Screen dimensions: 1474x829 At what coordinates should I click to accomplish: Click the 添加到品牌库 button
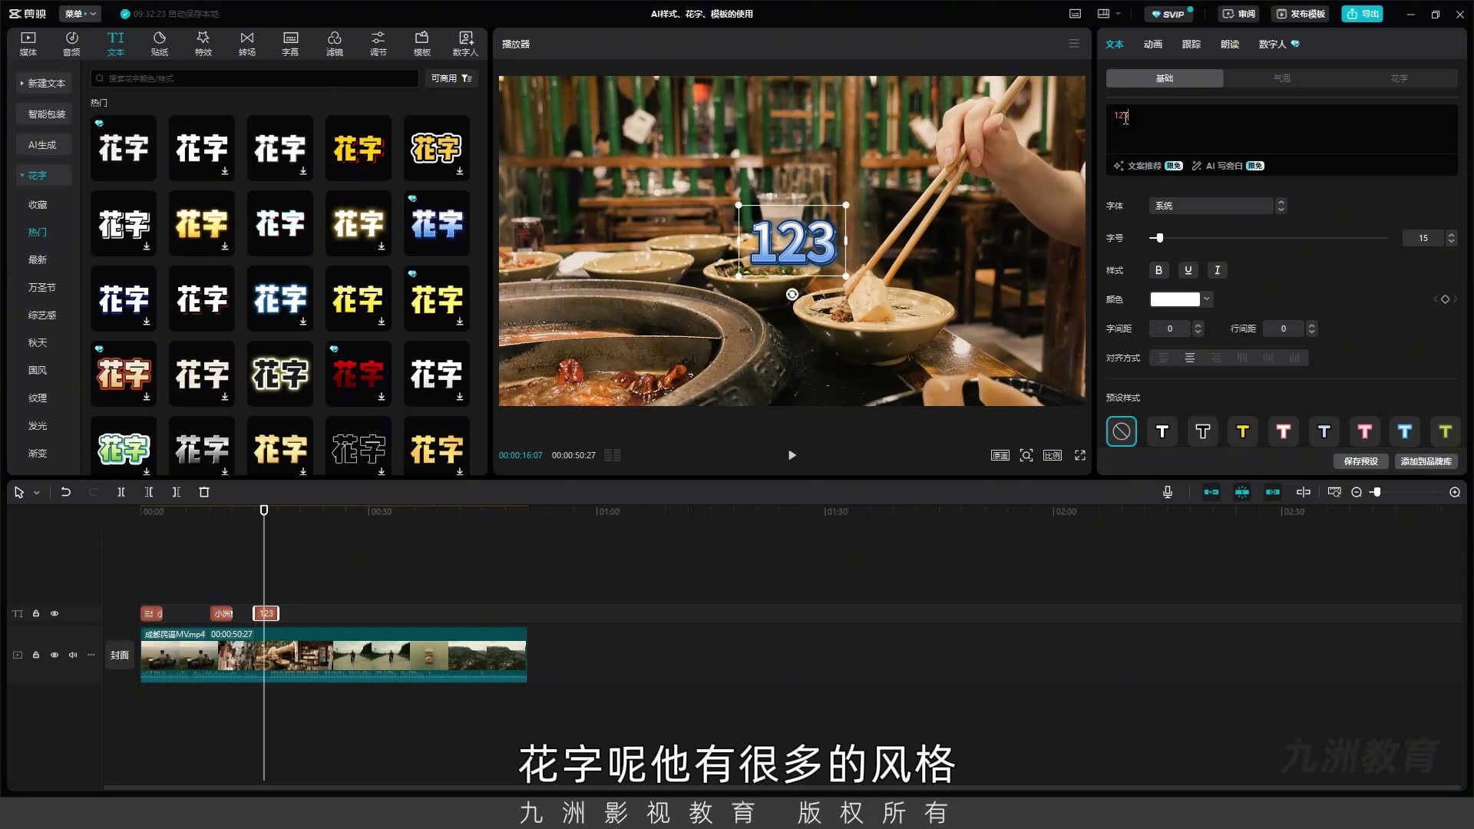point(1426,461)
